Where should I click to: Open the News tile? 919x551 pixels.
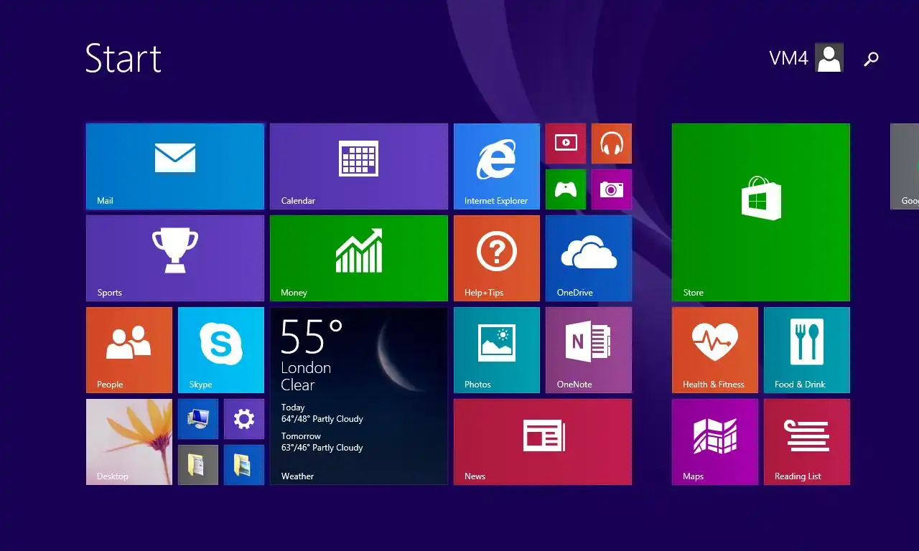click(543, 442)
